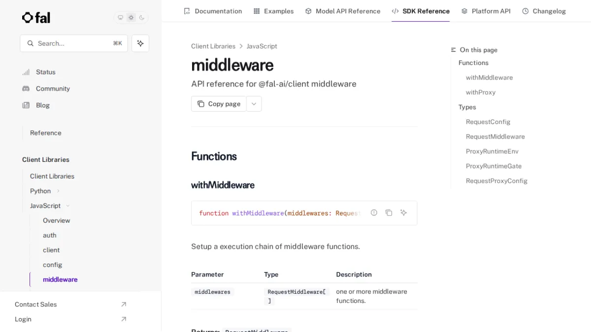Switch to dark theme mode
The image size is (591, 332).
pyautogui.click(x=142, y=18)
